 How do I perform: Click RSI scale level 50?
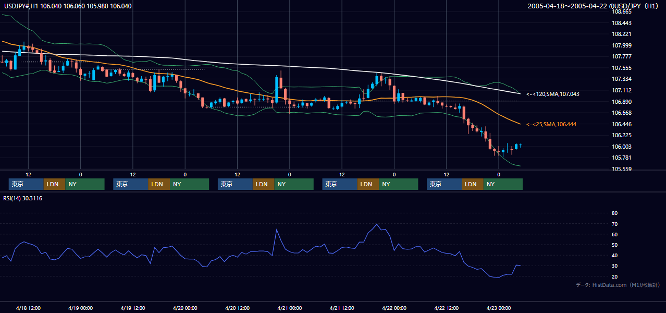614,245
